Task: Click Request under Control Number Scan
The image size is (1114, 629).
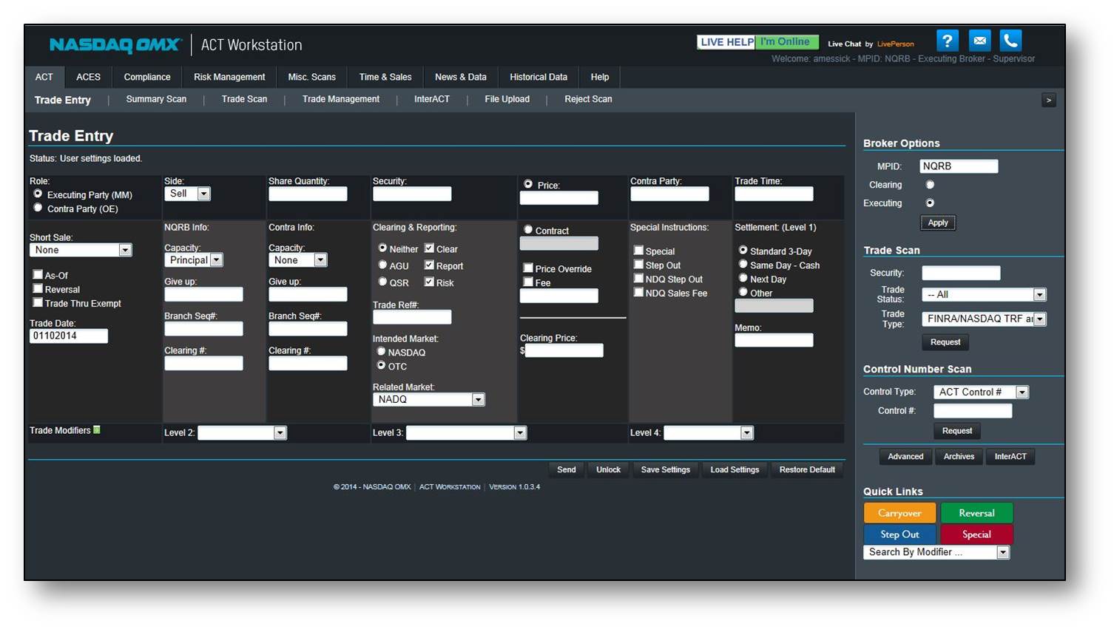Action: tap(957, 431)
